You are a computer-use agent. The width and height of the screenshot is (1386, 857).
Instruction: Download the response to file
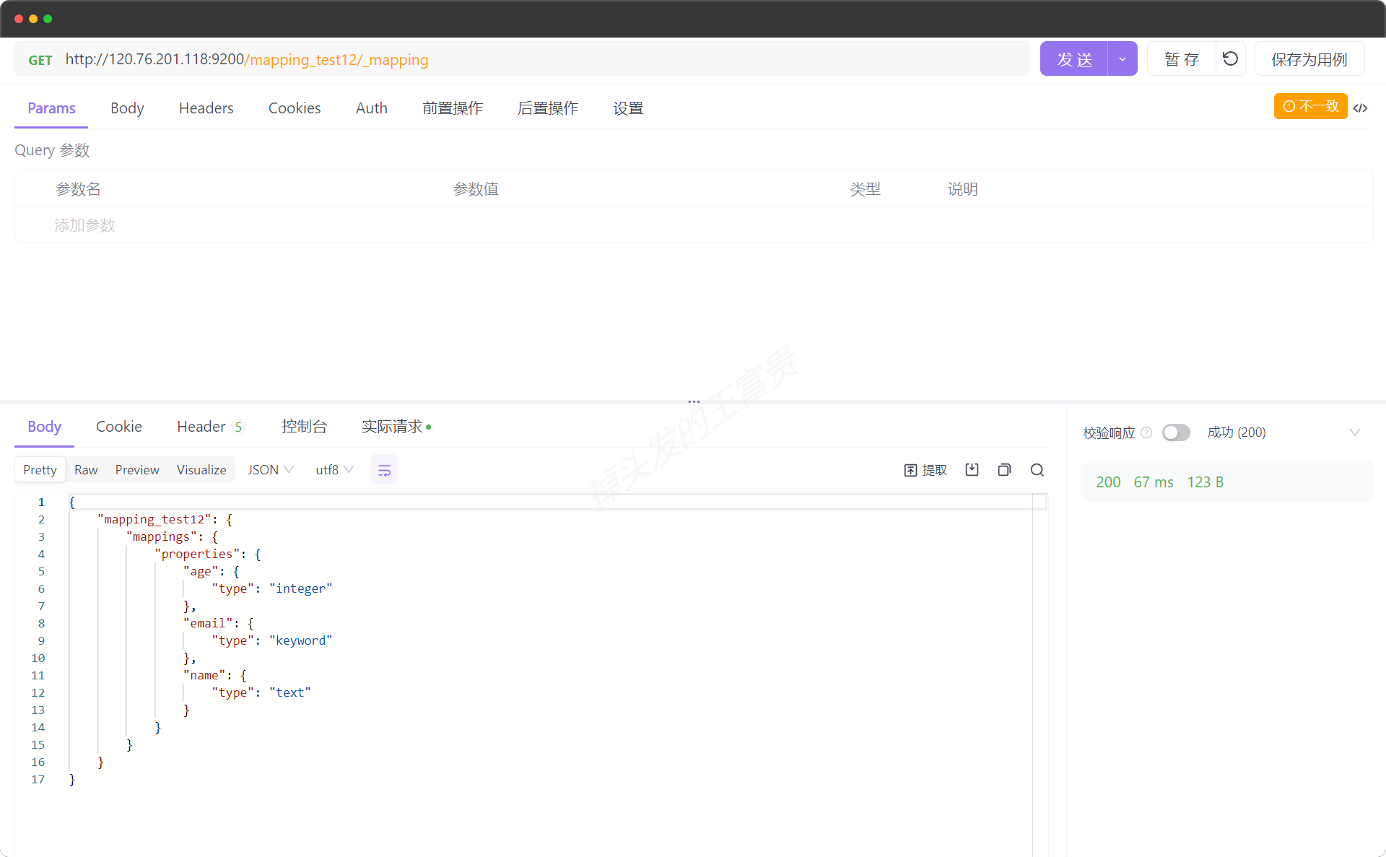(972, 470)
